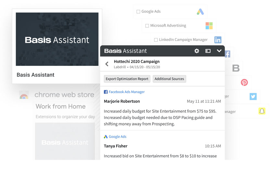Screen dimensions: 278x173
Task: Click Marjorie Robertson's daily budget note text
Action: coord(160,117)
